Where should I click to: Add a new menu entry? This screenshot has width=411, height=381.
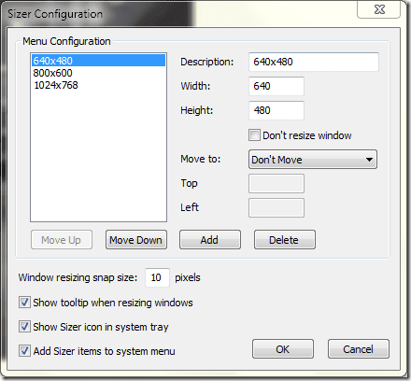(210, 240)
